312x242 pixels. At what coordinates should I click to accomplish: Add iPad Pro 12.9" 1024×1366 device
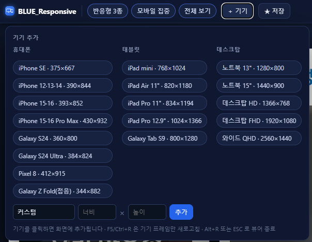pos(164,120)
